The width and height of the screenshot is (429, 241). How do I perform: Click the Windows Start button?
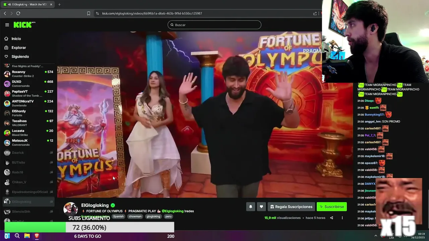(x=7, y=236)
